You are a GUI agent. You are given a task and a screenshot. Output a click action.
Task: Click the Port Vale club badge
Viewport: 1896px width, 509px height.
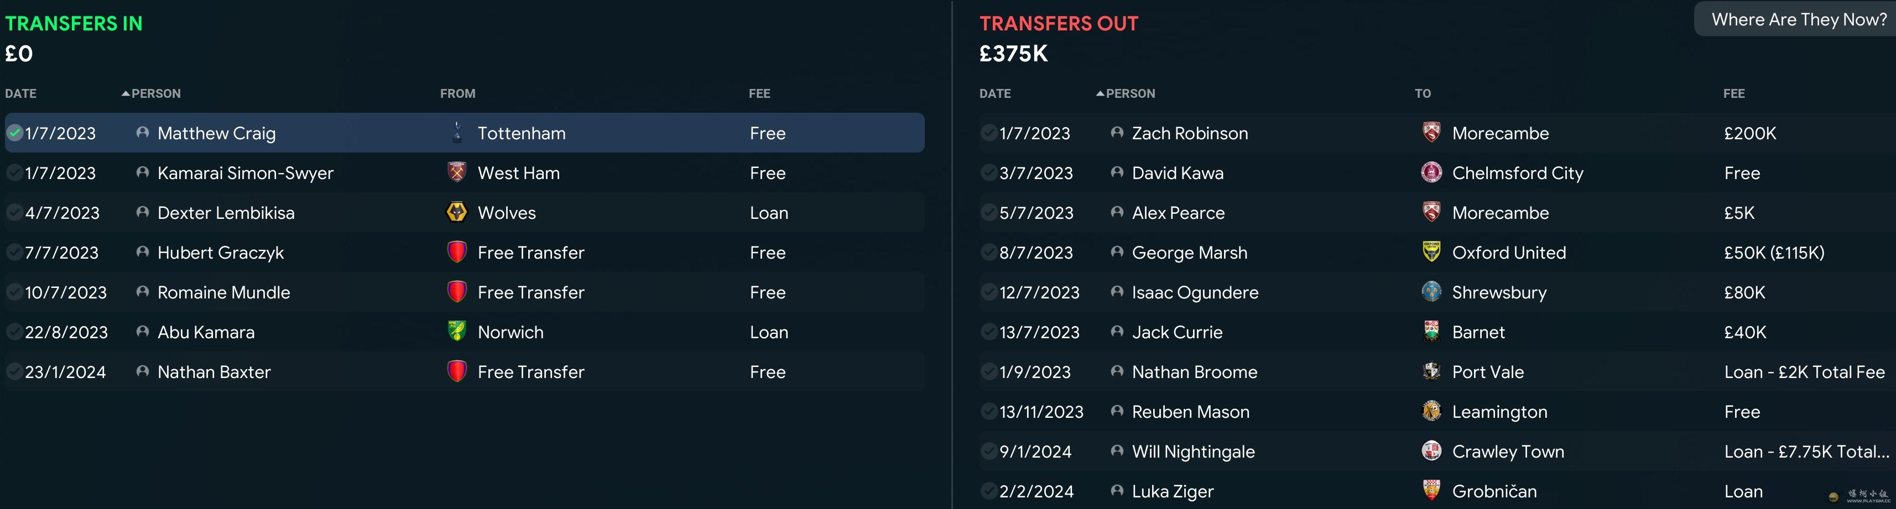click(x=1431, y=371)
